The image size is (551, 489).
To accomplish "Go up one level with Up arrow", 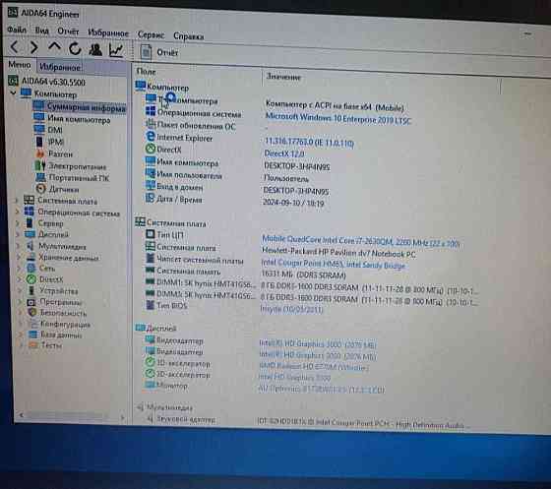I will 54,46.
